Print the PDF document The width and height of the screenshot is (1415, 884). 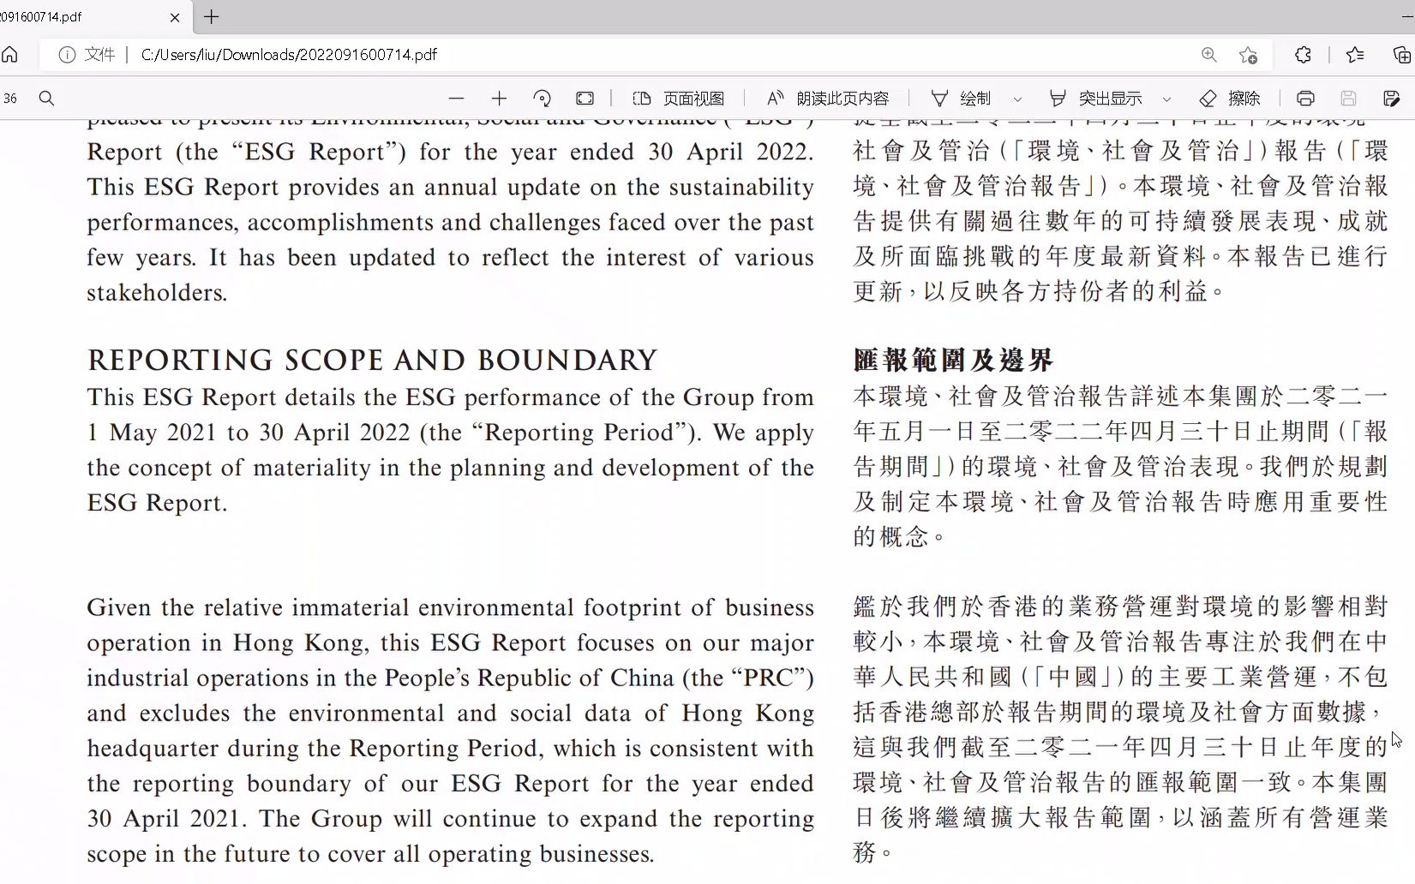click(x=1305, y=99)
